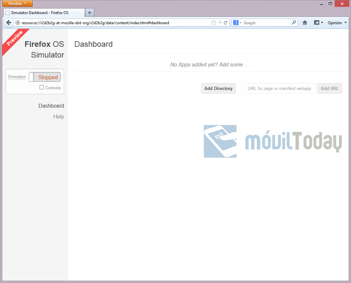Open the Google search engine selector dropdown
Screen dimensions: 351x283
click(x=237, y=23)
